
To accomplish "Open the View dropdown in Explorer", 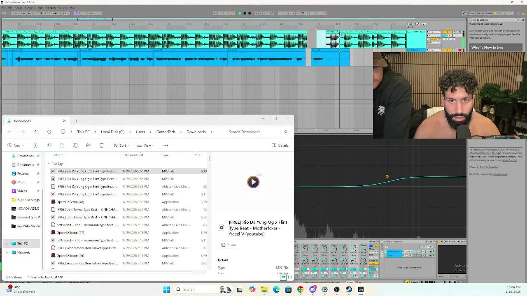I will 145,145.
